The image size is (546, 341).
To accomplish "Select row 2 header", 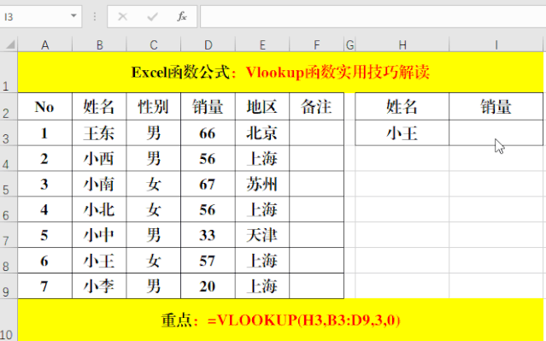I will [9, 106].
